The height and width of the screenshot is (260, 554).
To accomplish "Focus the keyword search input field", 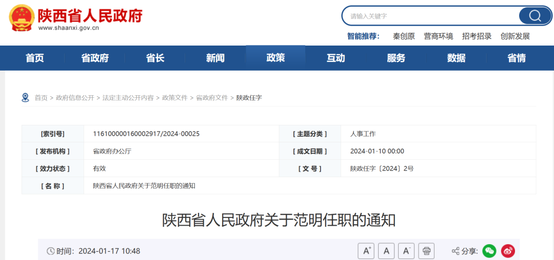I will click(x=431, y=16).
